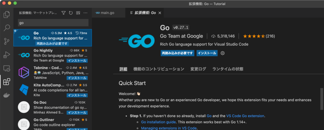This screenshot has height=130, width=324.
Task: Click the インストール button in Go details
Action: coord(207,53)
